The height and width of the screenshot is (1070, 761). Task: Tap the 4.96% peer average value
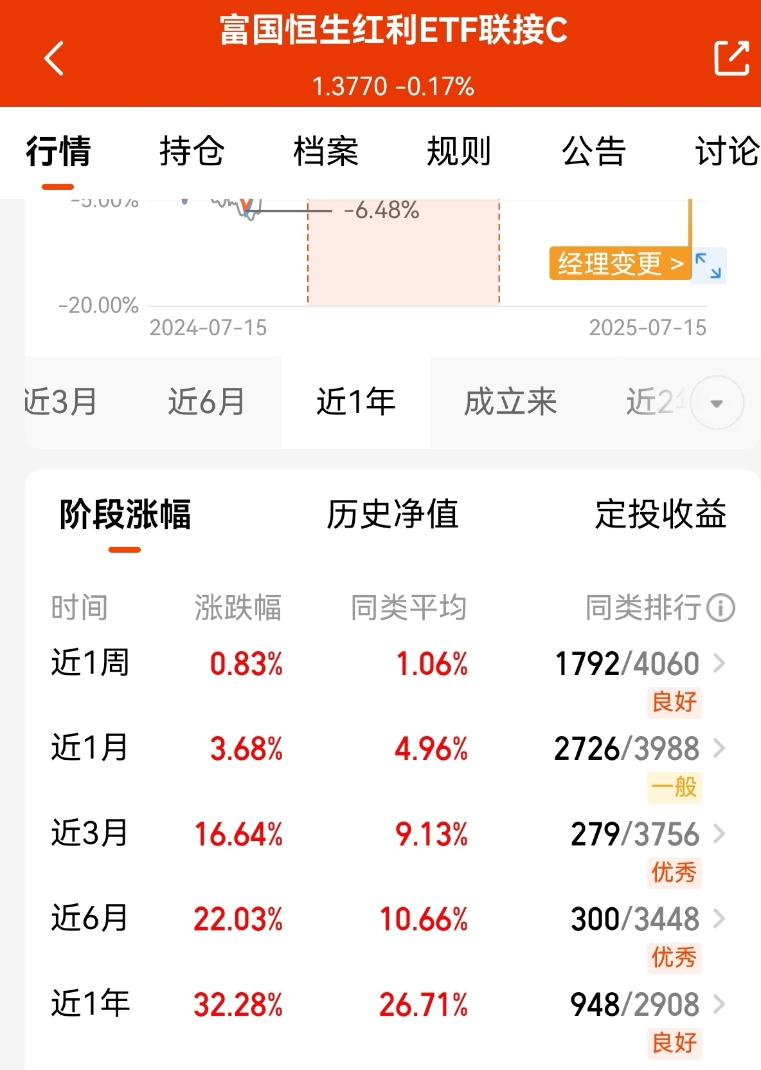431,750
